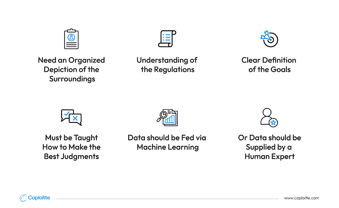Click the blue cross in chat bubble
Screen dimensions: 339x208
click(x=75, y=118)
